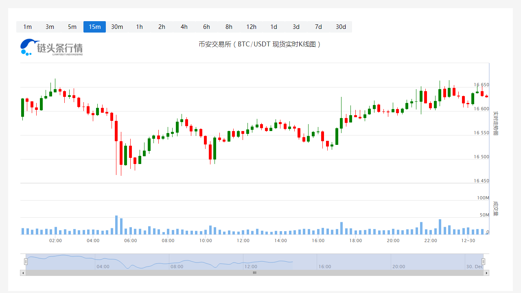Choose the 30d timeframe
Viewport: 521px width, 293px height.
(x=341, y=27)
